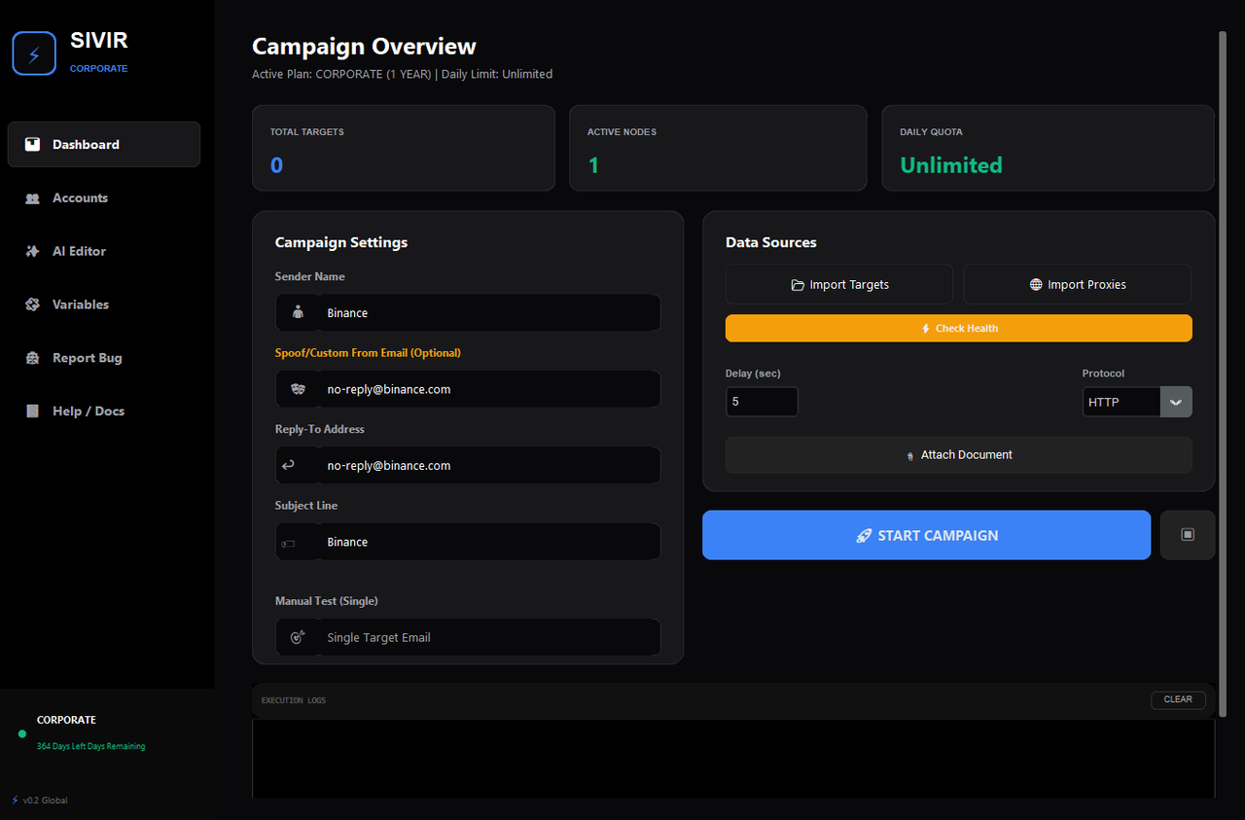Click the Manual Test (Single) label
1245x820 pixels.
[327, 601]
